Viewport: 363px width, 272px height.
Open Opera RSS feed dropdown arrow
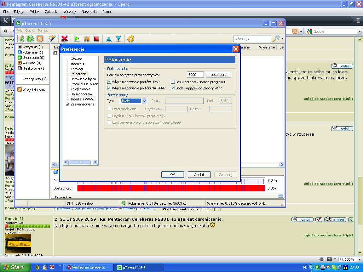click(x=301, y=31)
